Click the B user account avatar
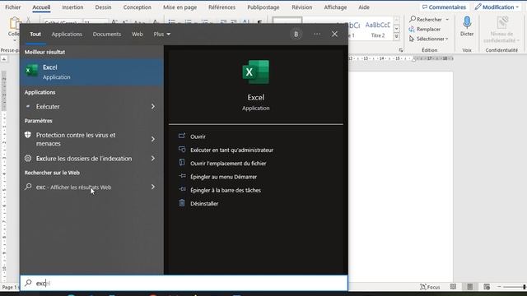The image size is (527, 296). (x=296, y=35)
